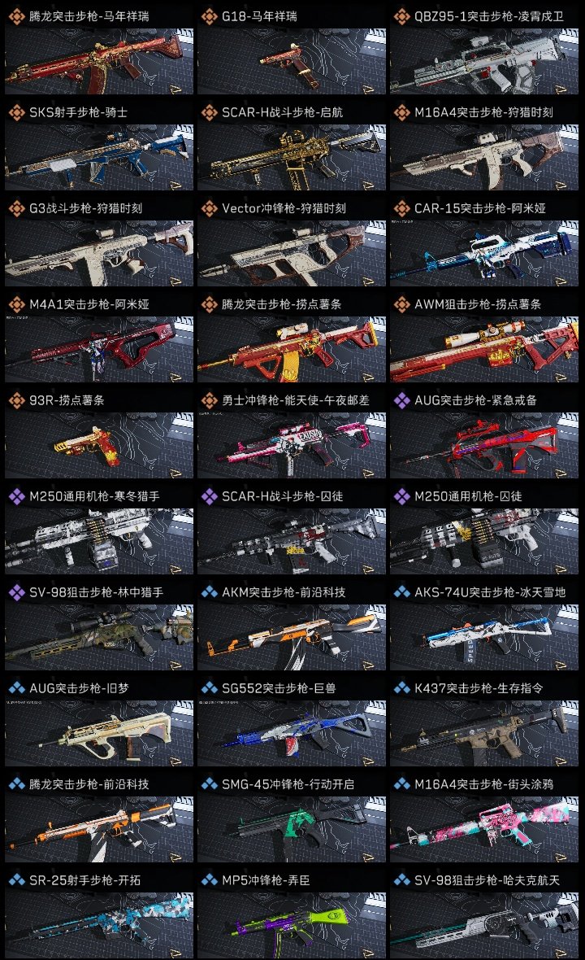The image size is (585, 960).
Task: Click the orange rarity icon beside G18-马年祥瑞
Action: pyautogui.click(x=209, y=16)
